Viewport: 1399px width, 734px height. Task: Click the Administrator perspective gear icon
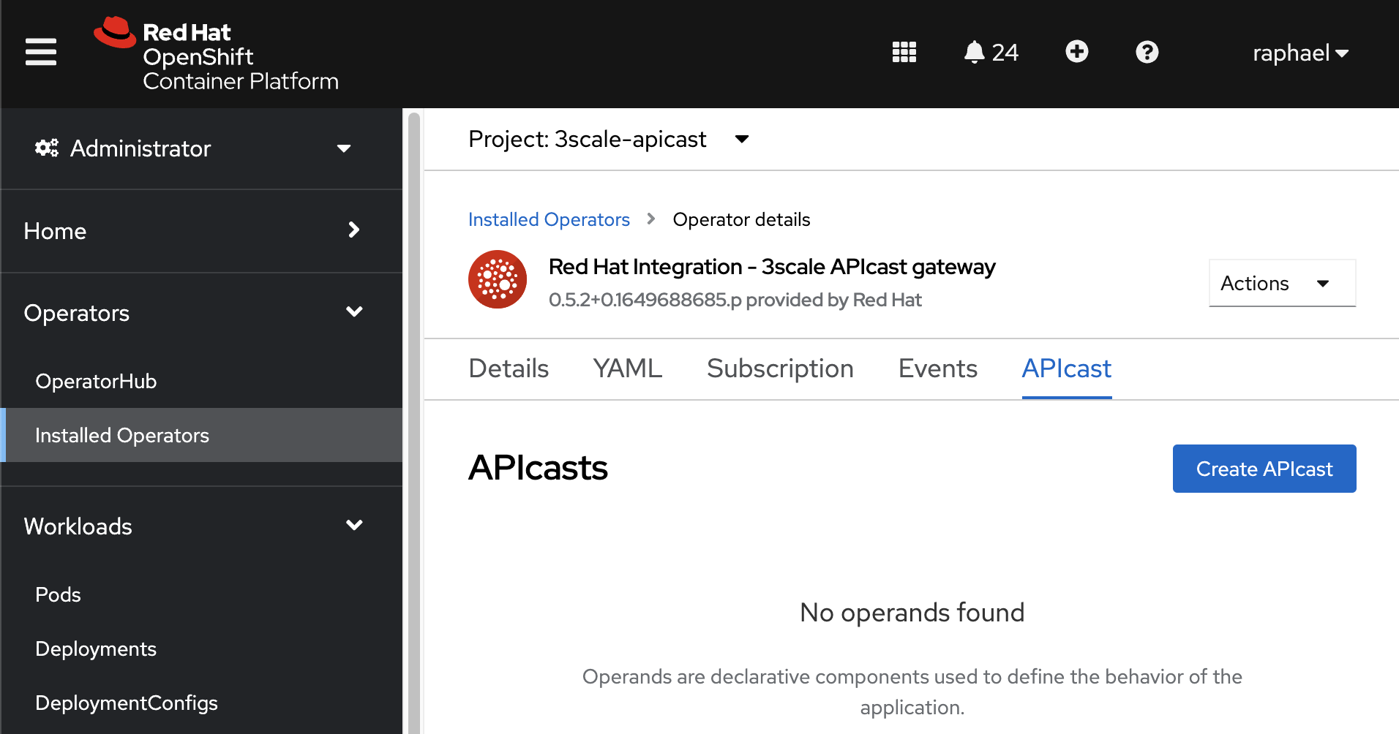click(47, 148)
